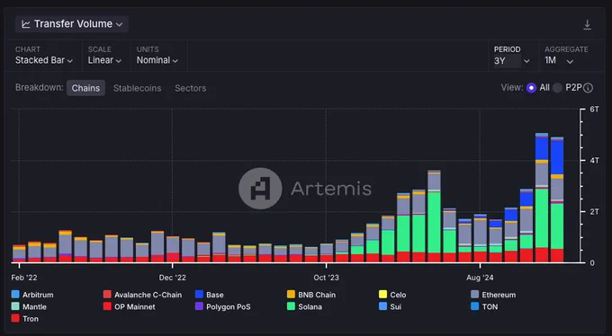Open the 3Y period dropdown
Image resolution: width=612 pixels, height=336 pixels.
pyautogui.click(x=512, y=61)
